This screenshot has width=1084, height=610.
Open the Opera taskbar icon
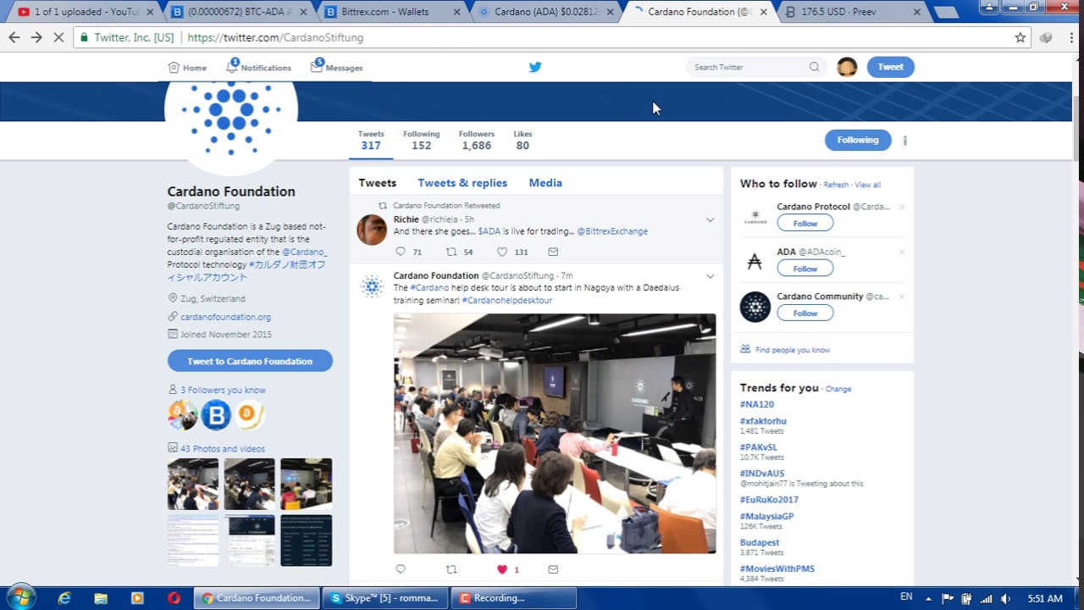[174, 598]
